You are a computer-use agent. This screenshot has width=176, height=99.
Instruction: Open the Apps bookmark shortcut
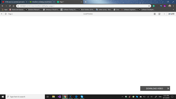point(5,10)
